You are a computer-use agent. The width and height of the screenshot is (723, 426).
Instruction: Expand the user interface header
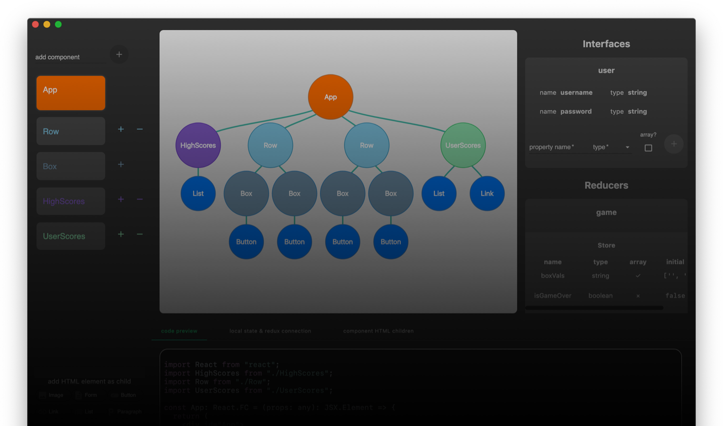coord(606,71)
